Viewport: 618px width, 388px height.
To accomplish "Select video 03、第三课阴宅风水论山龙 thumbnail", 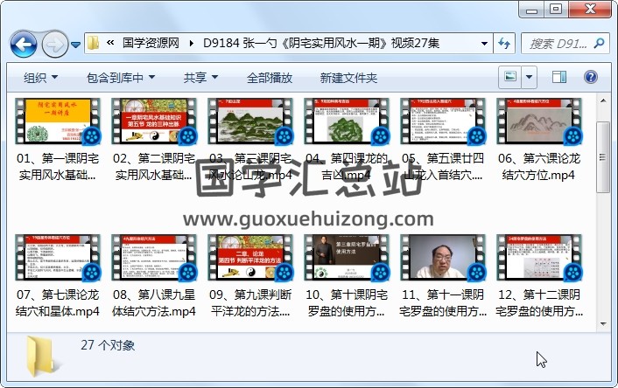I will pos(249,121).
